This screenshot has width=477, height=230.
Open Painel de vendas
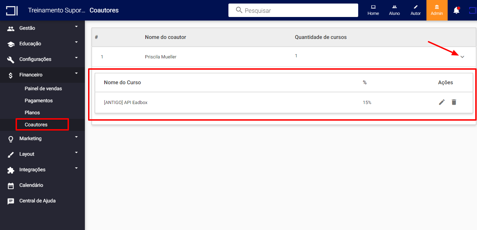coord(43,88)
